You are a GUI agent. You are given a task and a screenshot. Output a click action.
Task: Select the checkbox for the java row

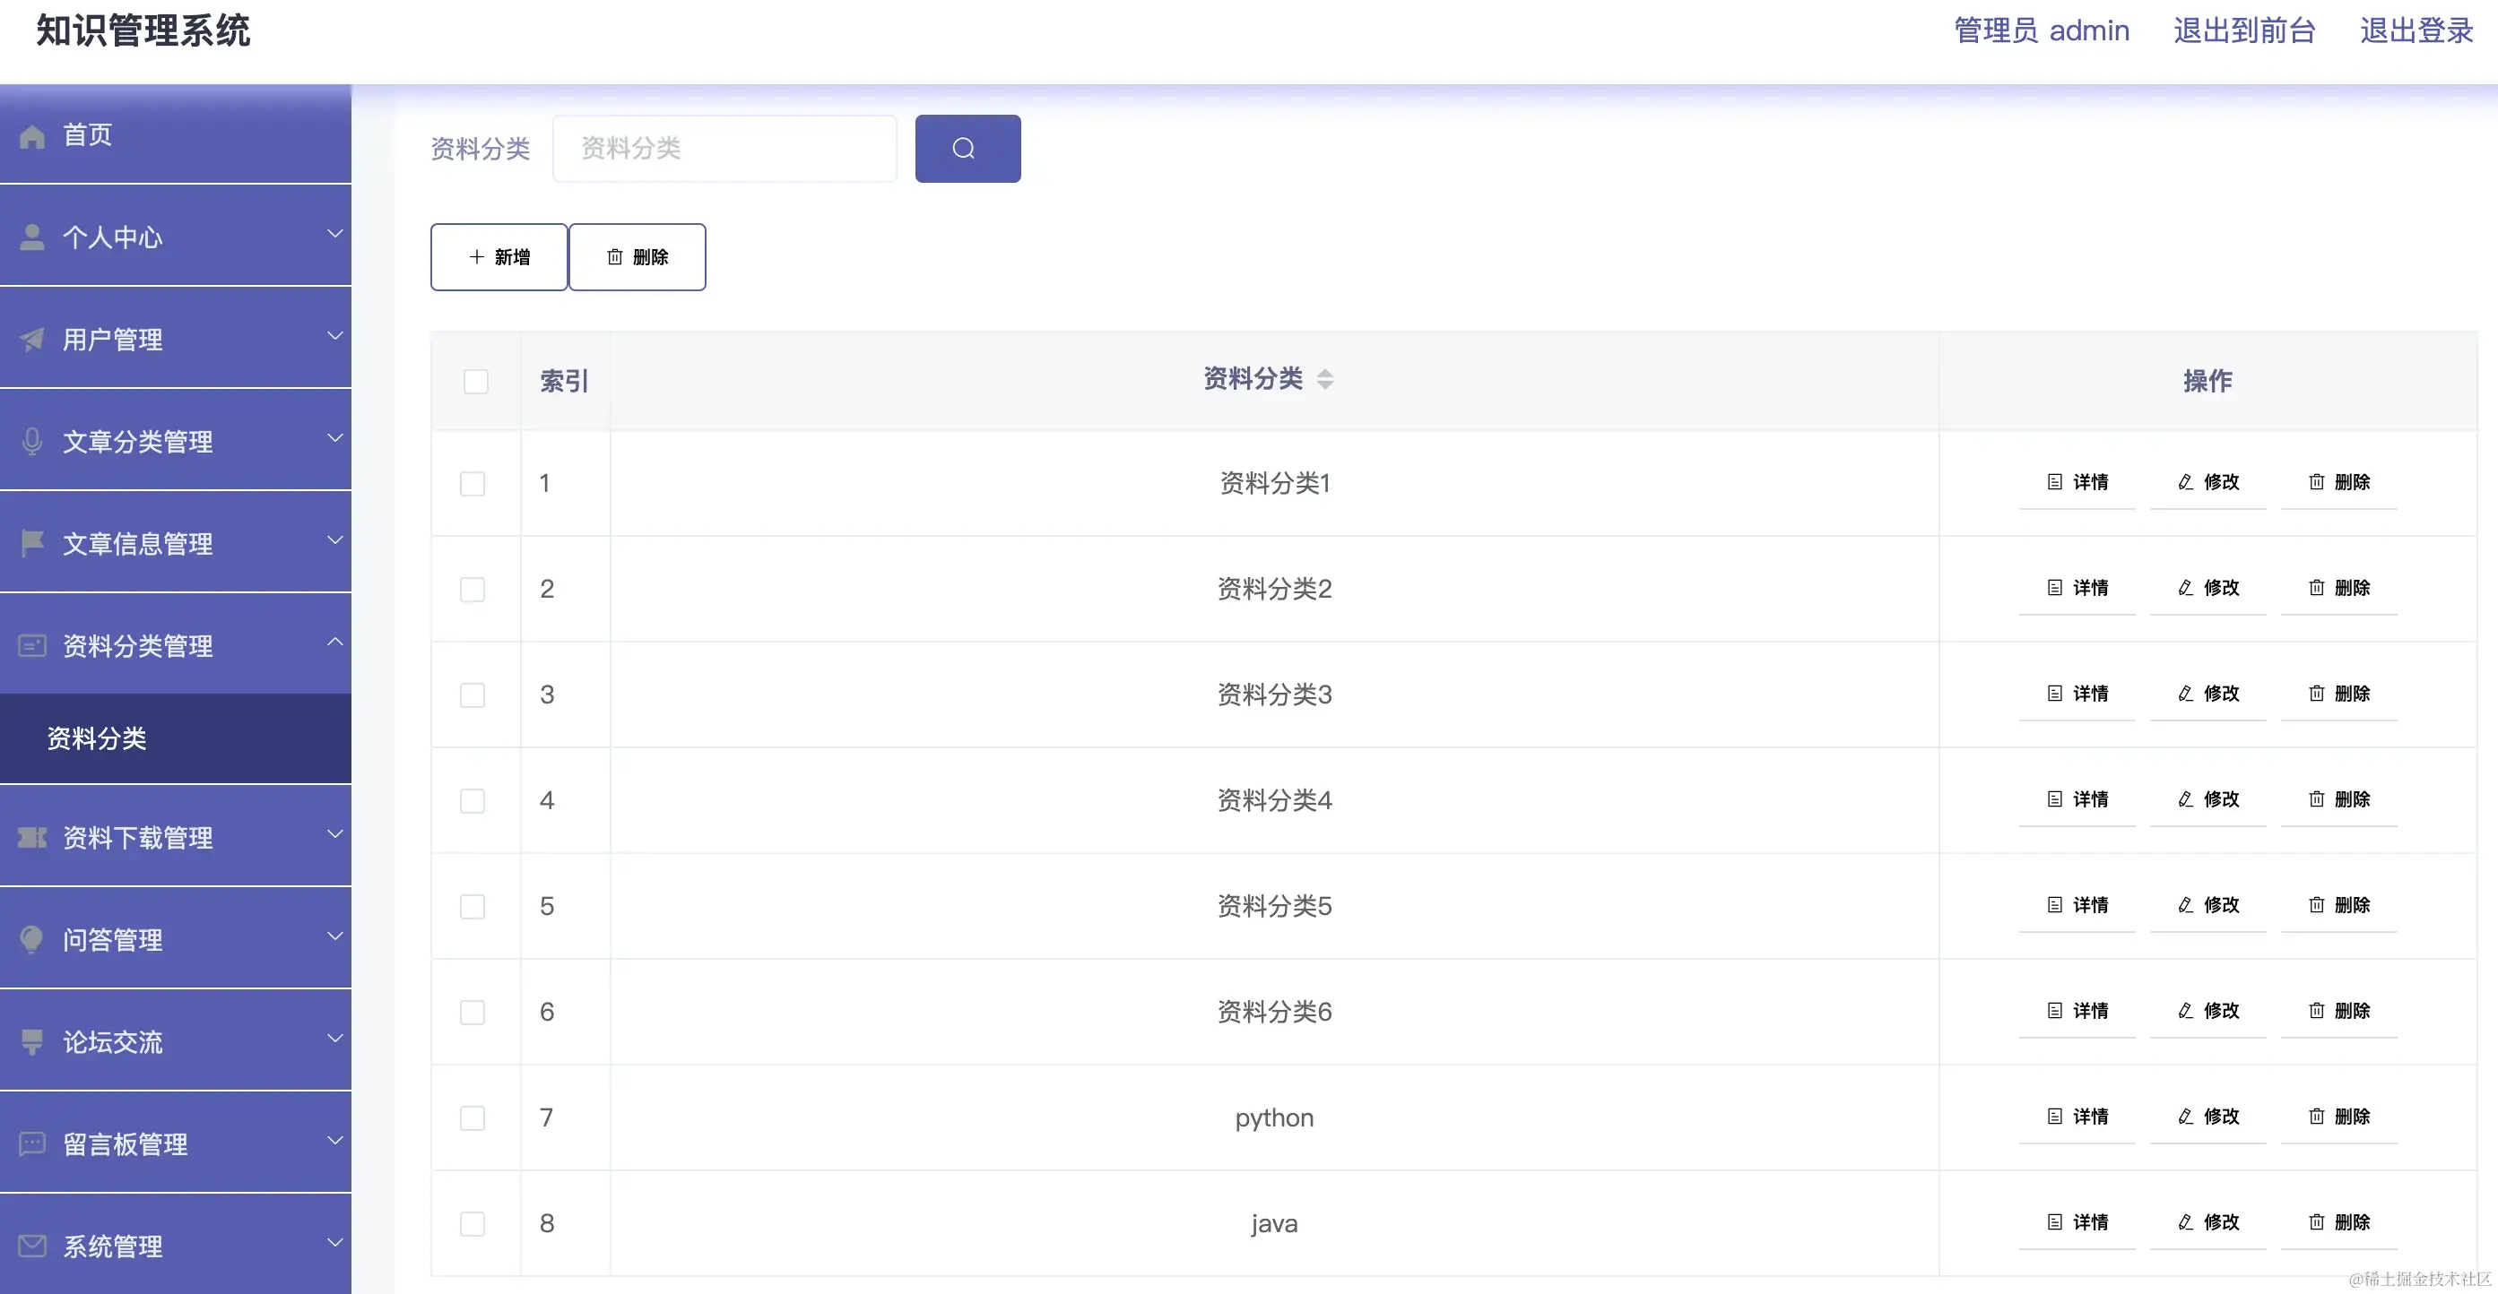pyautogui.click(x=473, y=1223)
